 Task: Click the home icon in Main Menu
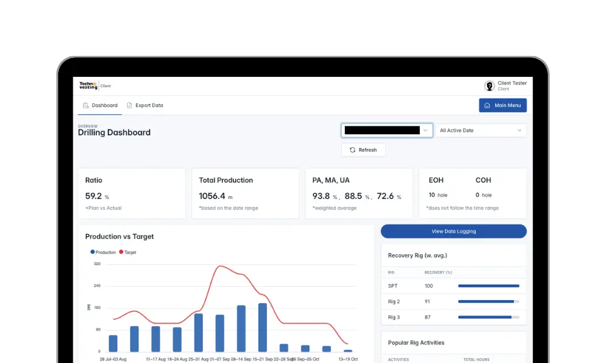(x=487, y=105)
